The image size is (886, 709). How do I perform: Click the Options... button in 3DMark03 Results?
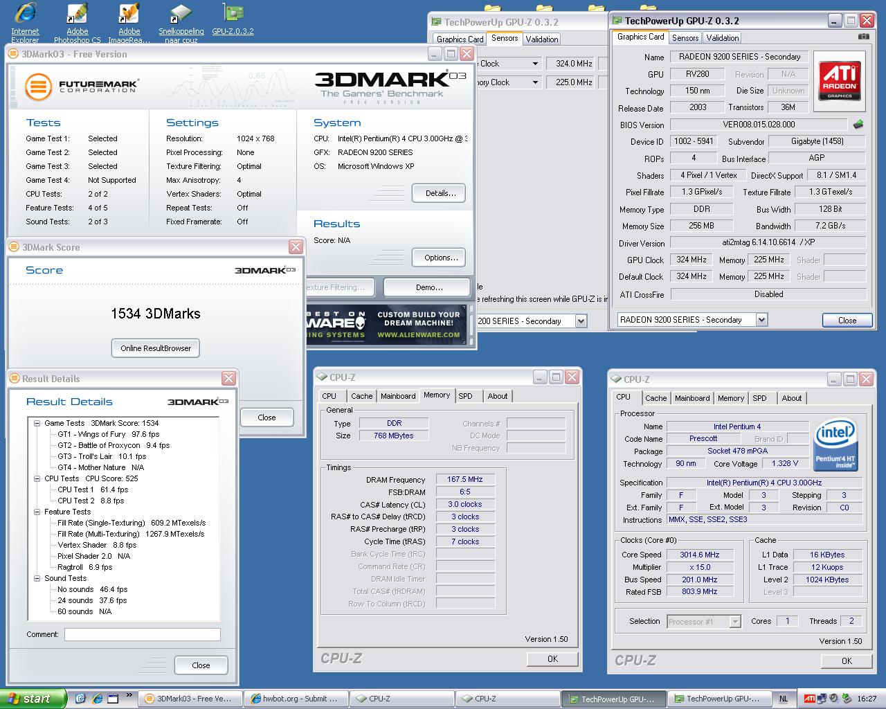point(439,258)
